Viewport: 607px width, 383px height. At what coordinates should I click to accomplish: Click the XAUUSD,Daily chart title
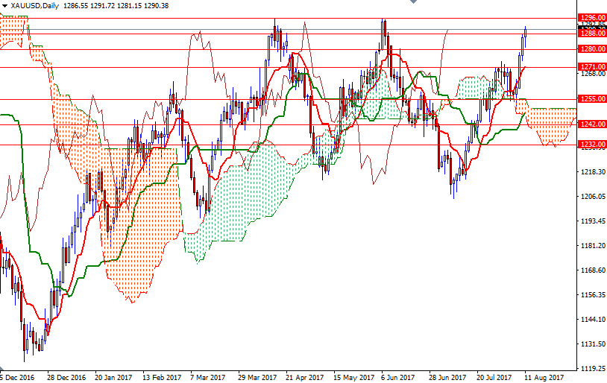(36, 5)
